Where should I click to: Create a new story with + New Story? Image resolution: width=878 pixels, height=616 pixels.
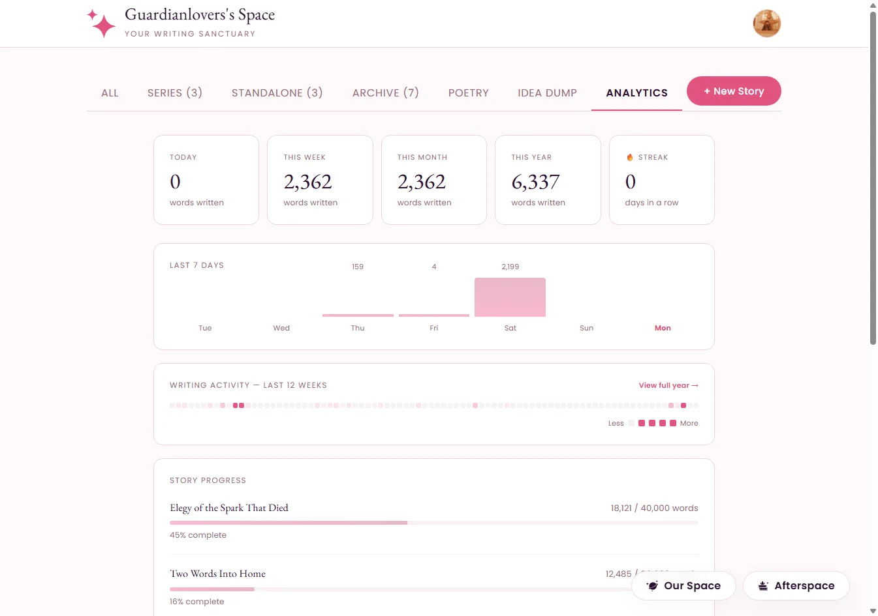734,91
